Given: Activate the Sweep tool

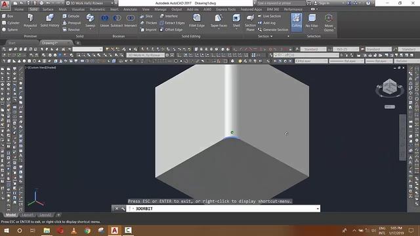Looking at the screenshot, I should click(91, 21).
